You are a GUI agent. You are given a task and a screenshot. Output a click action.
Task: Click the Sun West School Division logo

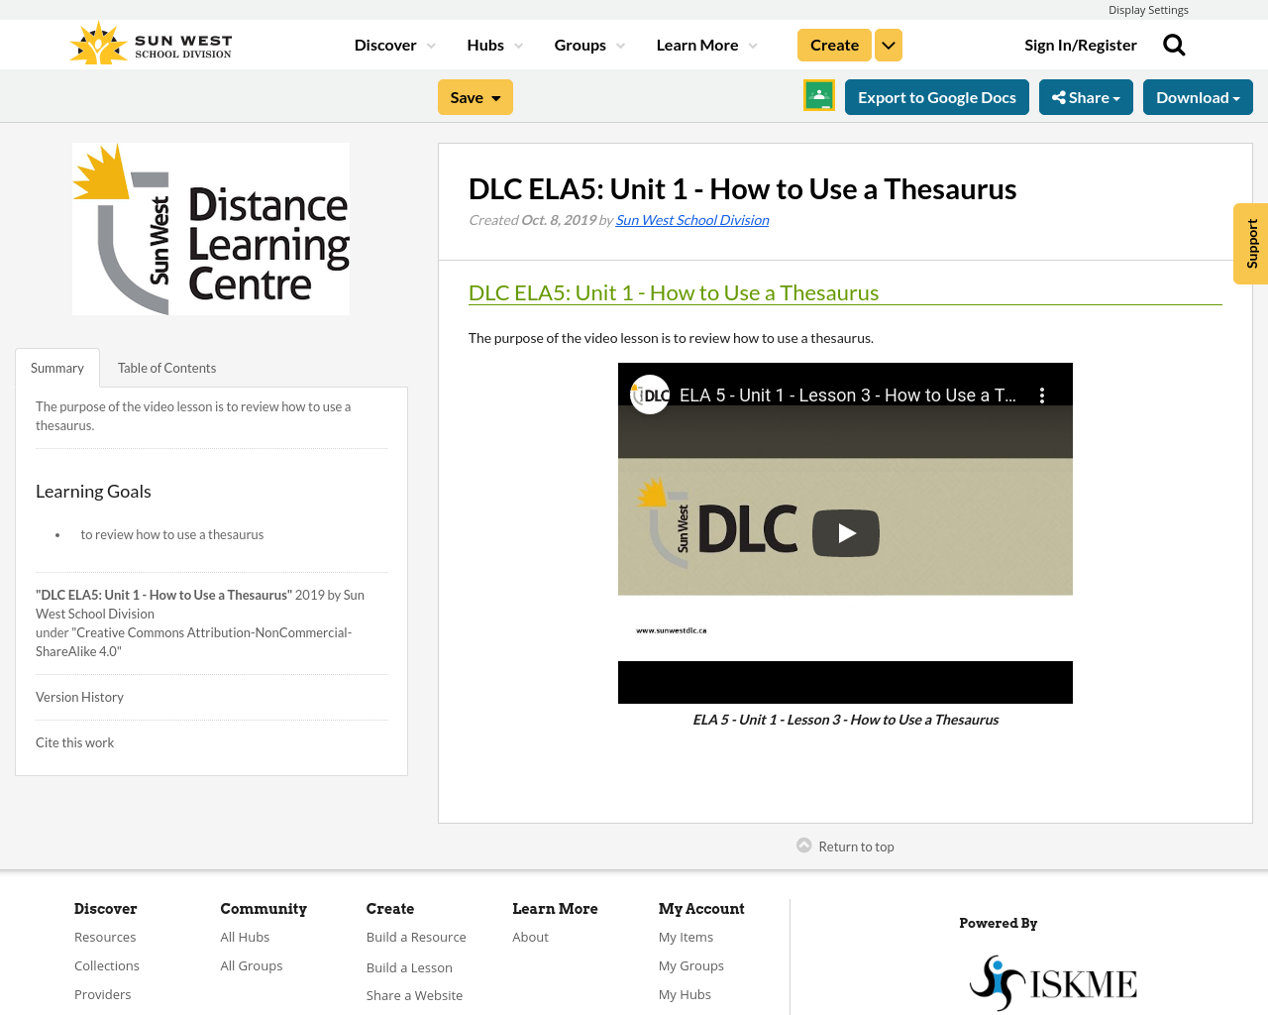149,42
